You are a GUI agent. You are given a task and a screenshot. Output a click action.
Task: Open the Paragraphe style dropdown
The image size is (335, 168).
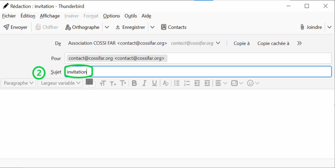pos(18,83)
